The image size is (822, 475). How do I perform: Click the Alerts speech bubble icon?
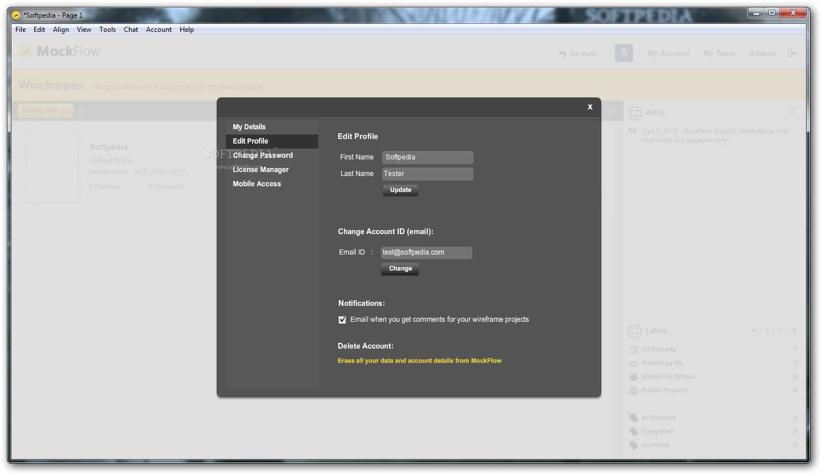click(x=635, y=113)
